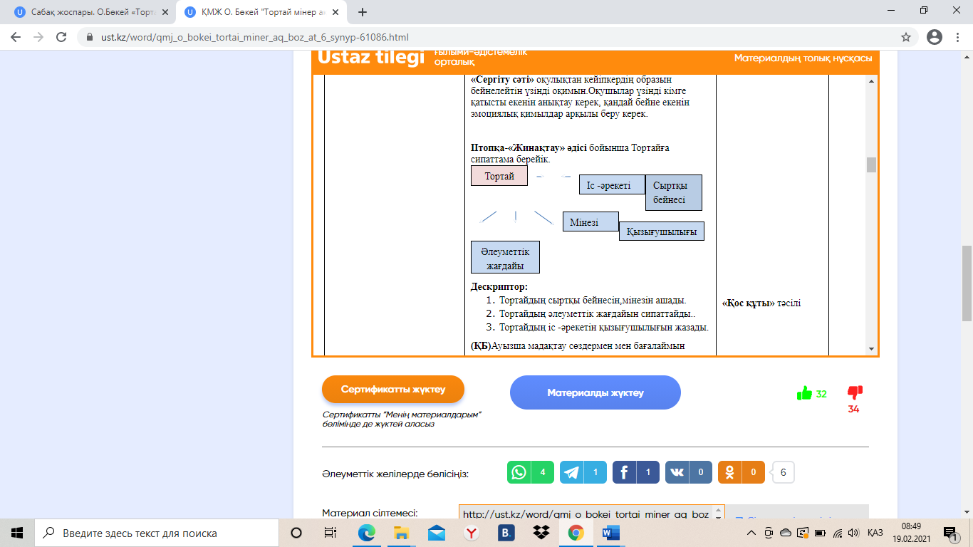
Task: Share the material via WhatsApp icon
Action: [519, 472]
